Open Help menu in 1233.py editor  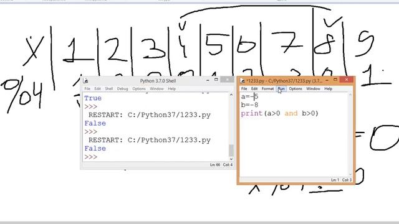[329, 88]
